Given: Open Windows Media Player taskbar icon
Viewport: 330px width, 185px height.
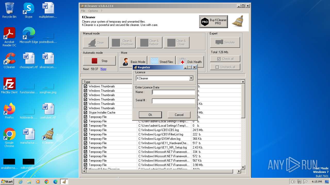Looking at the screenshot, I should [38, 182].
